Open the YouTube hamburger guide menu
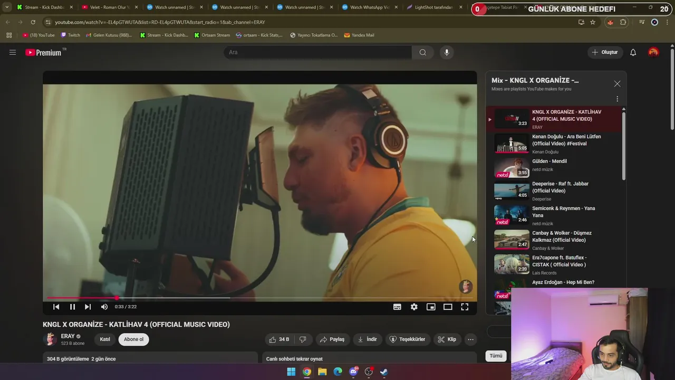The image size is (675, 380). pyautogui.click(x=13, y=52)
